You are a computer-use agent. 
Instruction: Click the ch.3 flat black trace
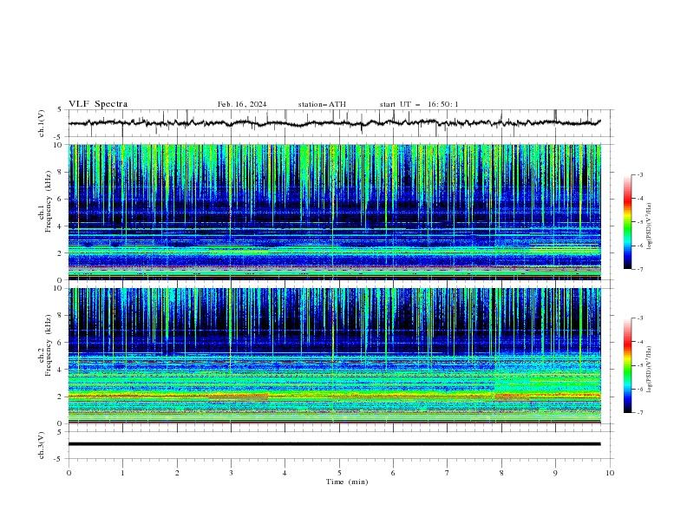click(x=334, y=444)
